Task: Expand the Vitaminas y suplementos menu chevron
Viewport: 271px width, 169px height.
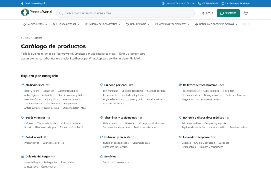Action: [189, 24]
